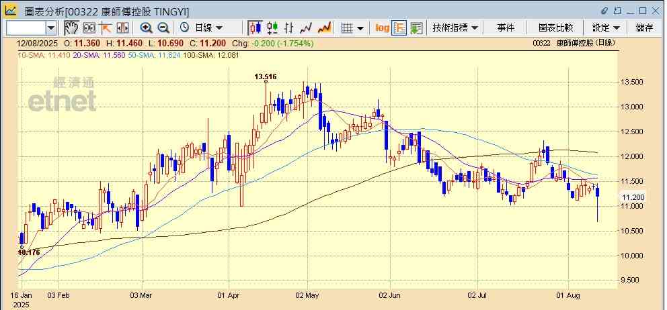Switch to orange area chart style
The height and width of the screenshot is (310, 667).
point(324,28)
